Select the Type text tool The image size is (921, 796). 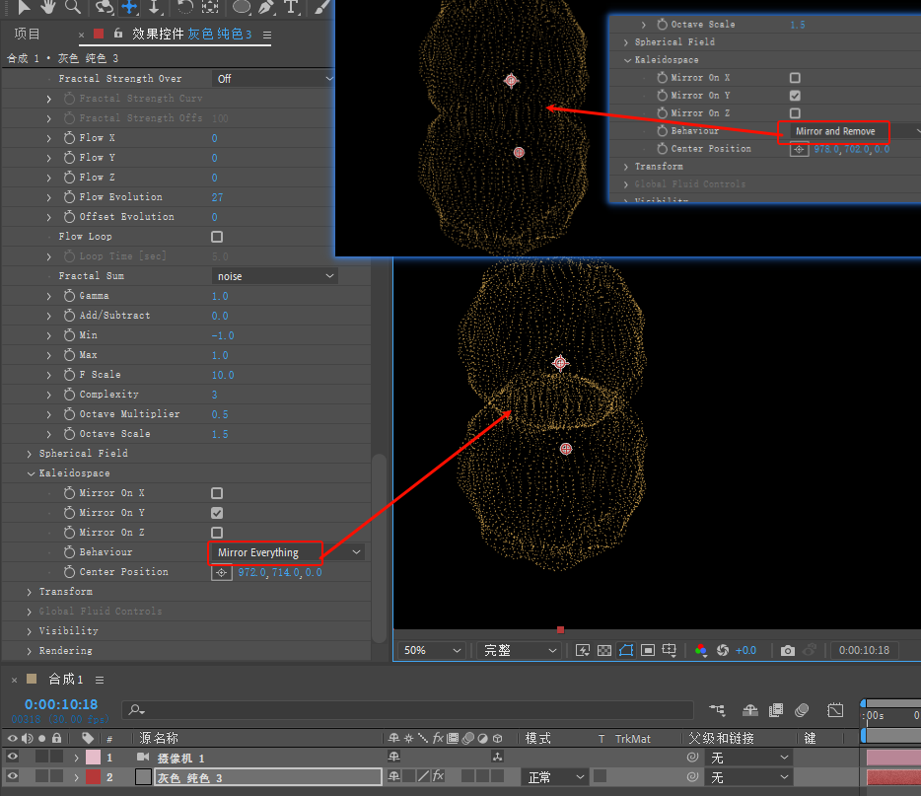coord(291,7)
